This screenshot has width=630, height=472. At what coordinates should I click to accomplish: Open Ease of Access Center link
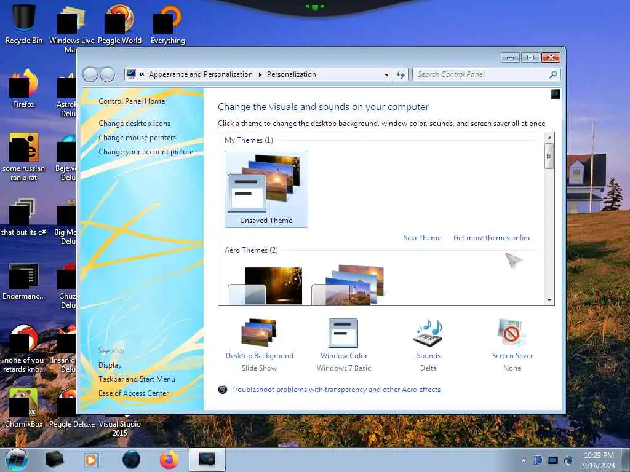point(134,393)
